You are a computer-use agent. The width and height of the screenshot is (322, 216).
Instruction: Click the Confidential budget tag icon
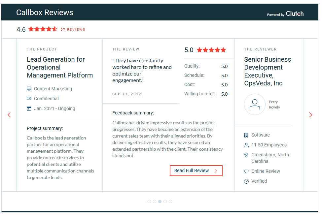(29, 99)
